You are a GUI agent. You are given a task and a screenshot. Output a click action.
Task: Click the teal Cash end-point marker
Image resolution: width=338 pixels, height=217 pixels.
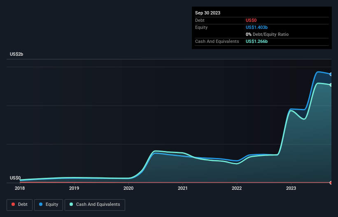[331, 85]
